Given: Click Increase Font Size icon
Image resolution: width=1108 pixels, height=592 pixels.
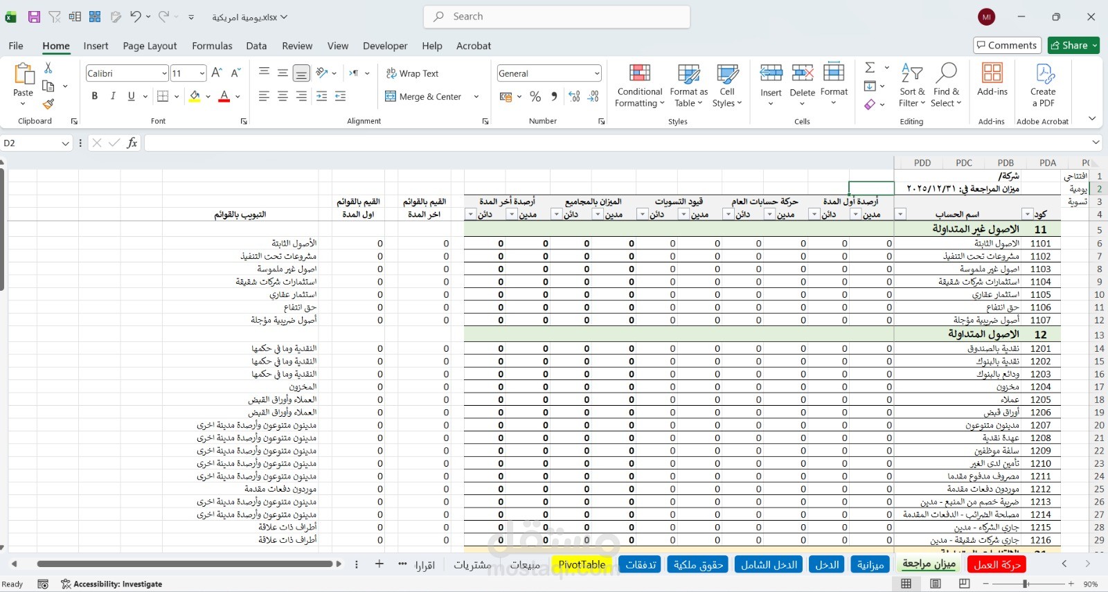Looking at the screenshot, I should click(217, 73).
